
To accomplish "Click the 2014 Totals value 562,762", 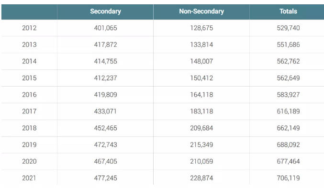I will [288, 61].
